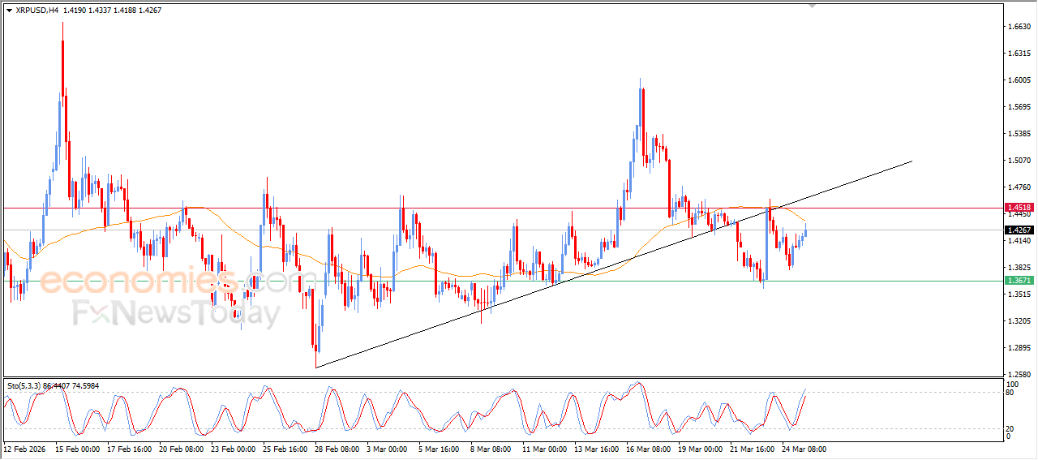This screenshot has height=460, width=1038.
Task: Click the 1.6630 price scale value
Action: coord(1019,27)
